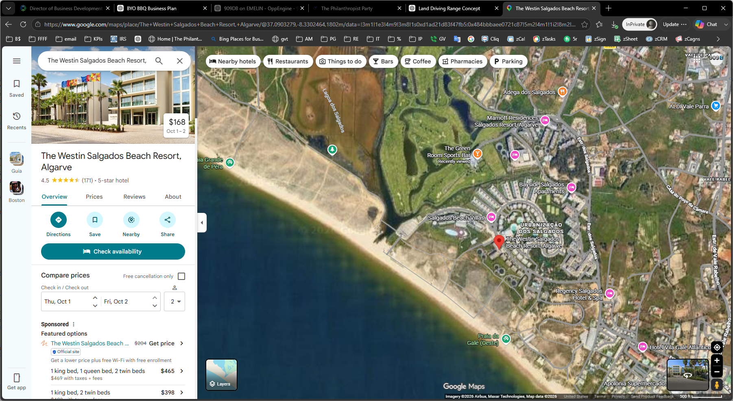Add page to favorites star

(585, 24)
